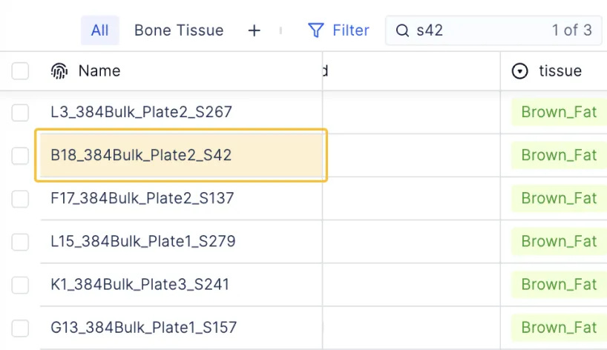
Task: Click the Filter button label
Action: click(x=351, y=30)
